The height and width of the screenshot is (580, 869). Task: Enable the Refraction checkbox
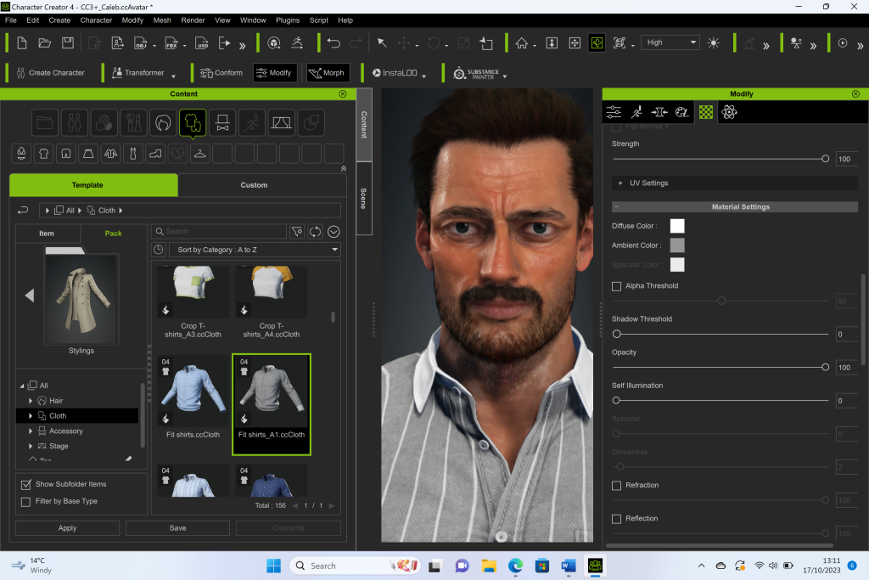pos(616,486)
